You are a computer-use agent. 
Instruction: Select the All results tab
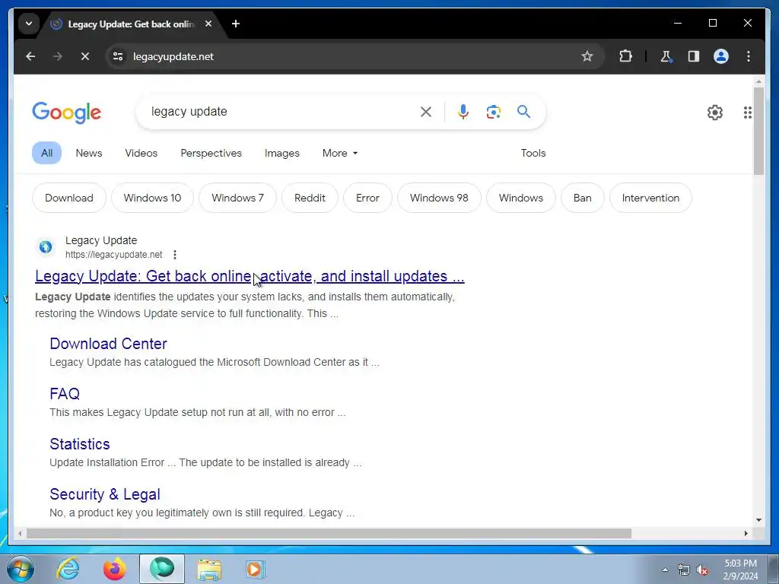tap(46, 153)
